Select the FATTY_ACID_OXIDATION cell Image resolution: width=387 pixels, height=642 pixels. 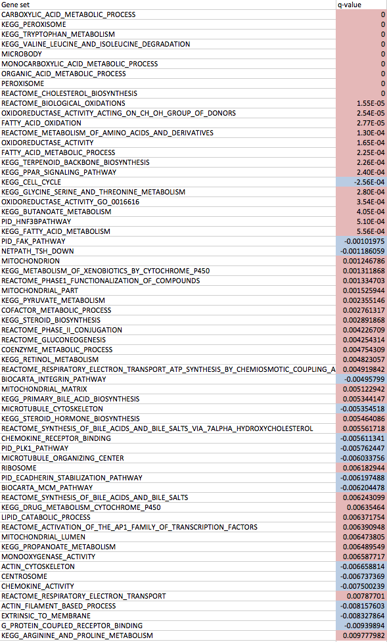(x=168, y=123)
